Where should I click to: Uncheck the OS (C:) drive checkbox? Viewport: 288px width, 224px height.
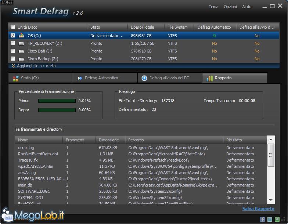[13, 36]
